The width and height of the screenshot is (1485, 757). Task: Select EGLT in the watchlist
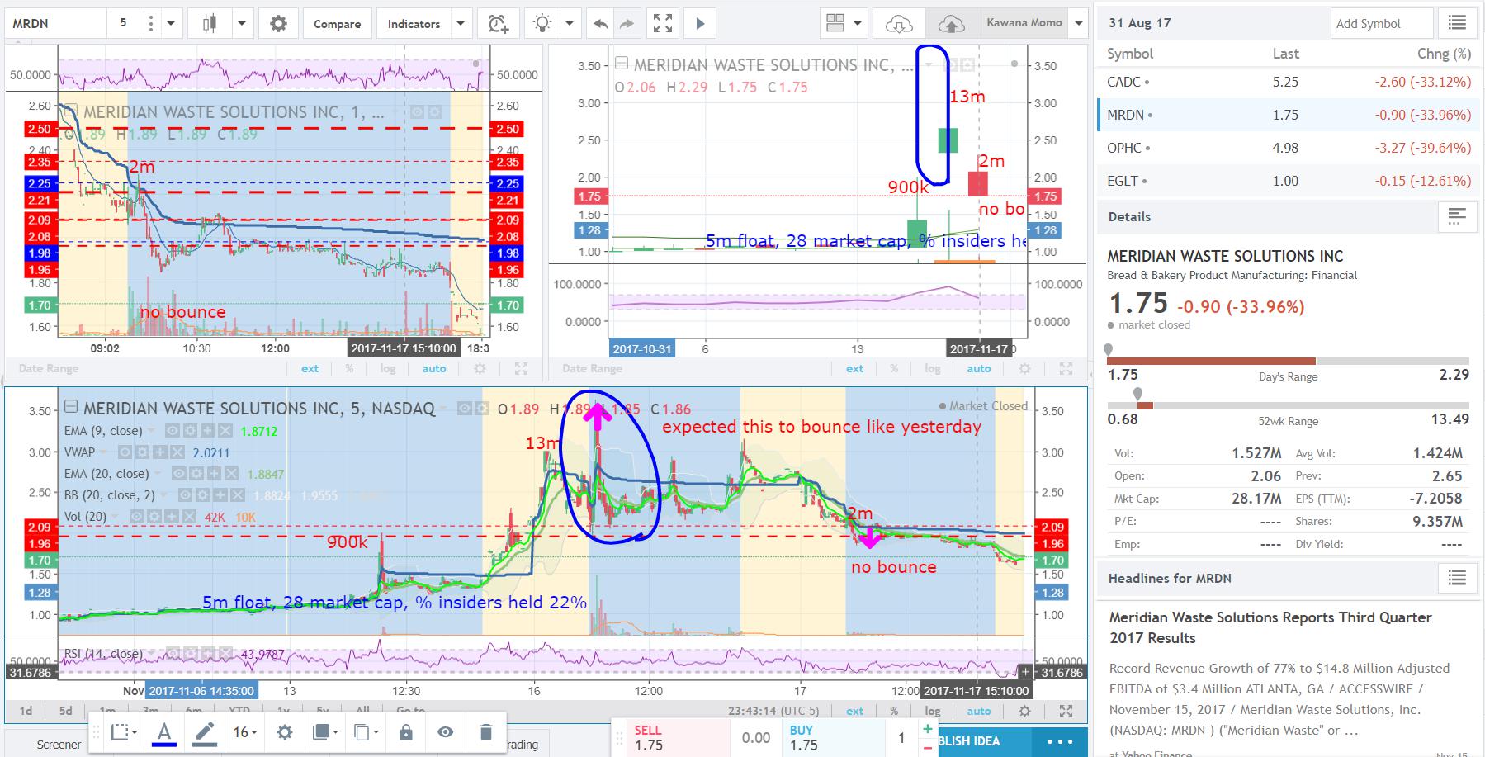coord(1288,181)
